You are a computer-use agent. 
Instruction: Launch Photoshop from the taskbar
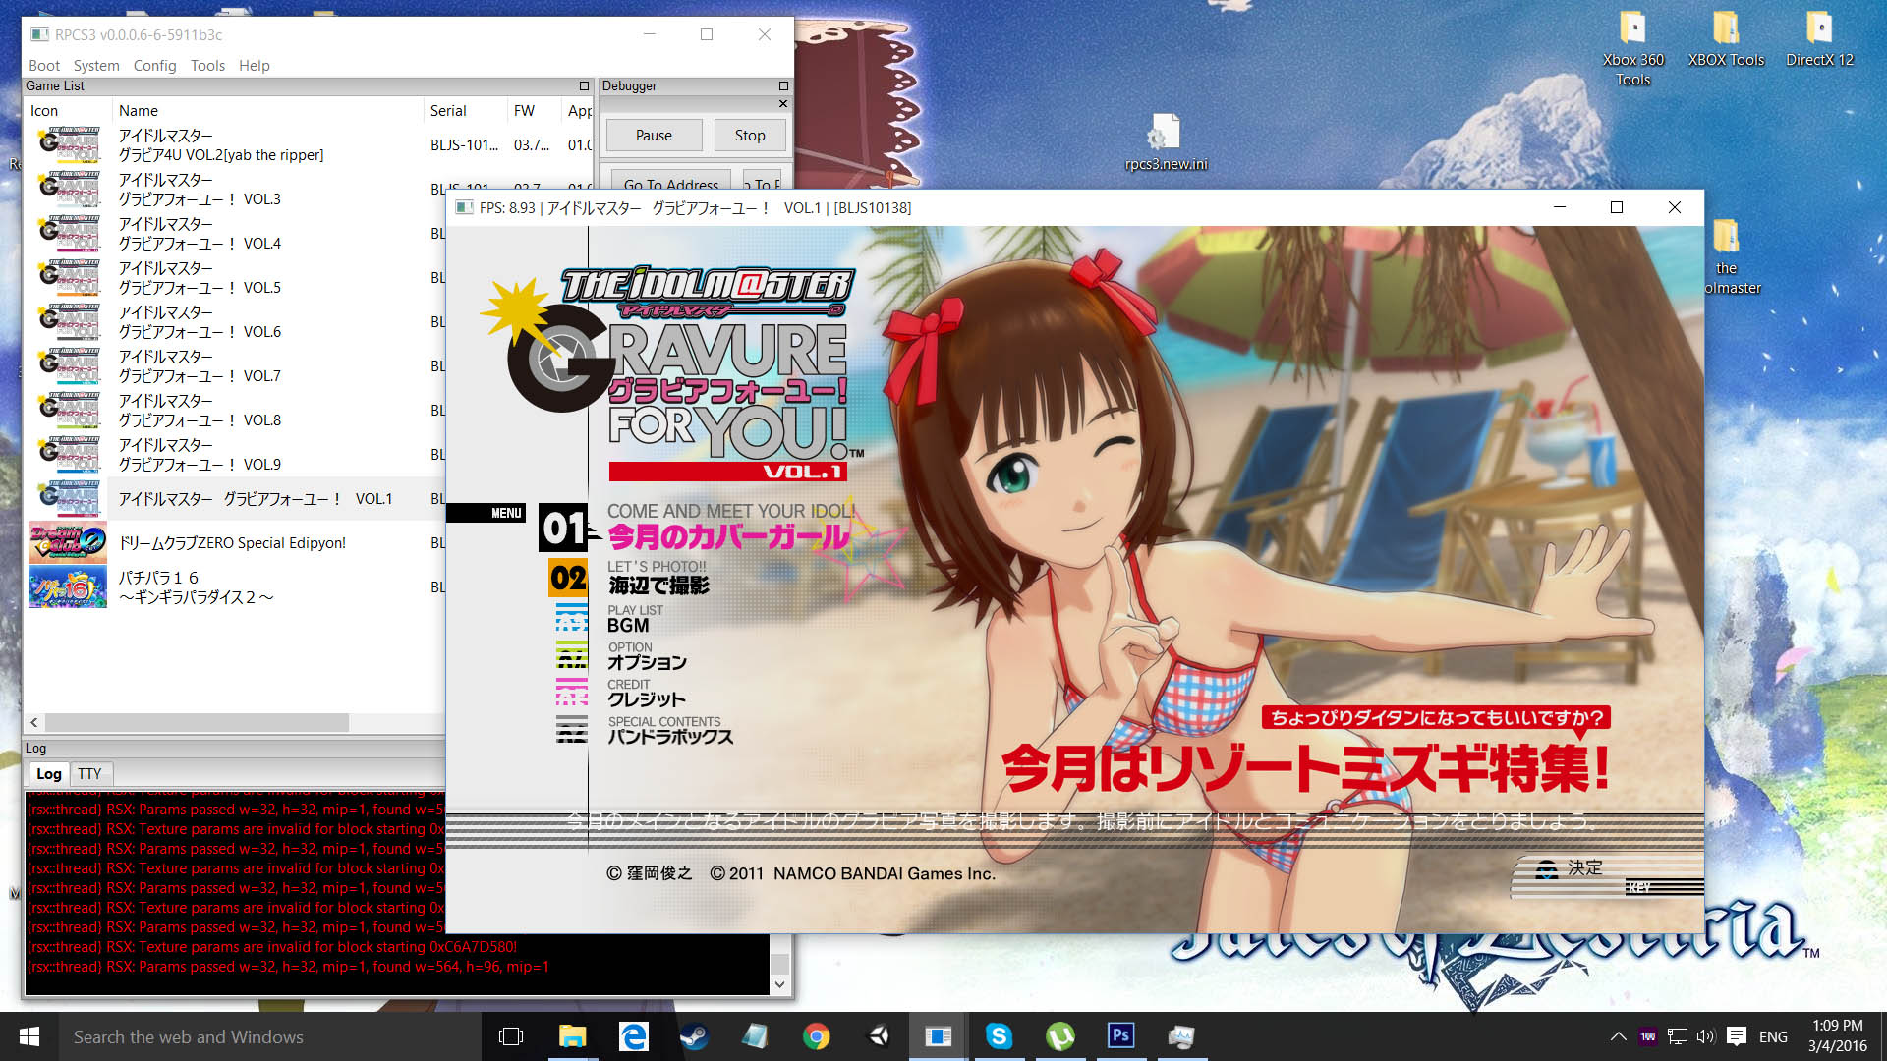point(1120,1036)
